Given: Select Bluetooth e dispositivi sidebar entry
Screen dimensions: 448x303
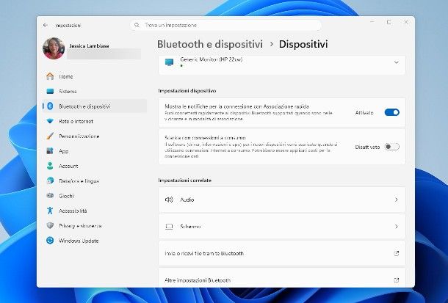Looking at the screenshot, I should click(x=95, y=106).
